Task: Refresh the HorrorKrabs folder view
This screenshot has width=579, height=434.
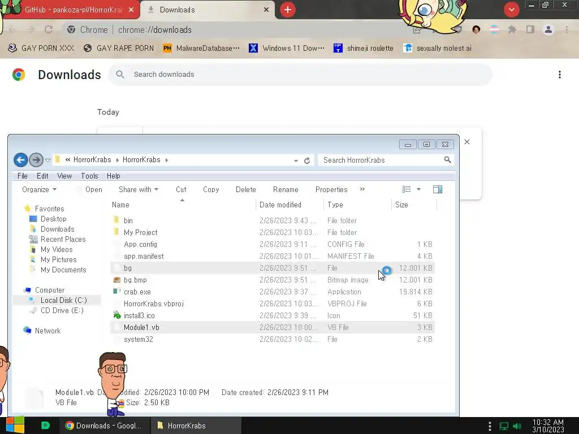Action: click(307, 160)
